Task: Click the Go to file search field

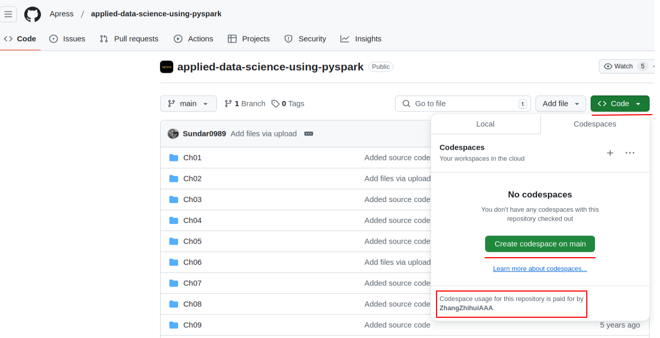Action: (x=462, y=104)
